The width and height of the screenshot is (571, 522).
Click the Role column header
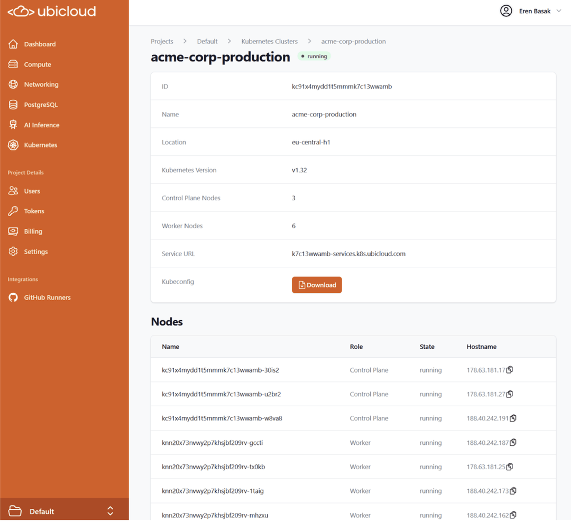pos(356,347)
